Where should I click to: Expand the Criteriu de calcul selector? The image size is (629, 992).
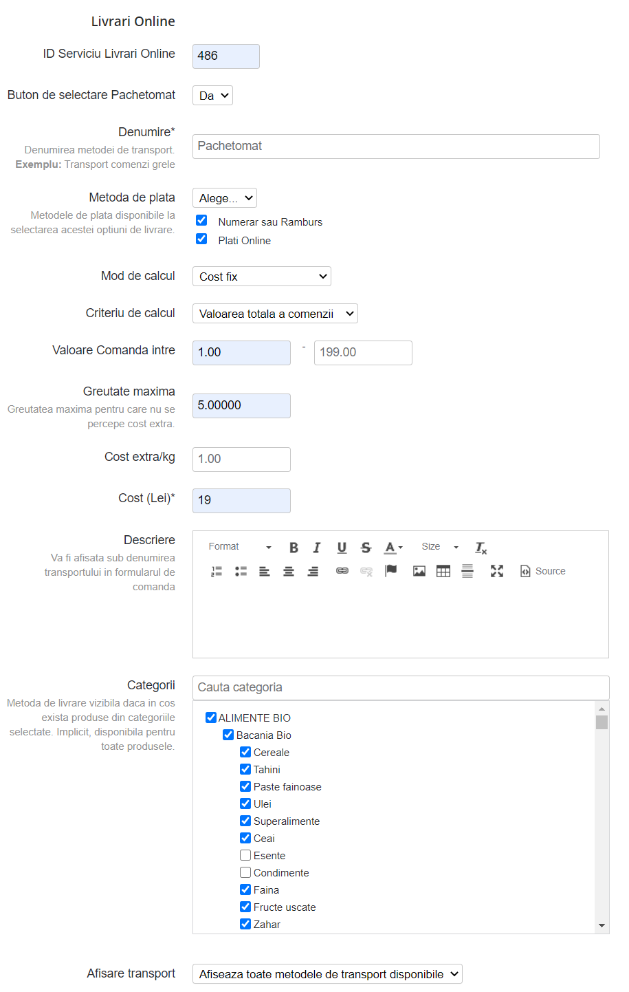click(275, 314)
